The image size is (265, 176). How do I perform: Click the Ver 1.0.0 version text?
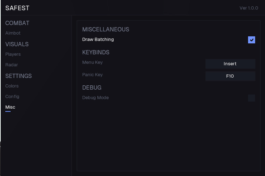pyautogui.click(x=249, y=8)
